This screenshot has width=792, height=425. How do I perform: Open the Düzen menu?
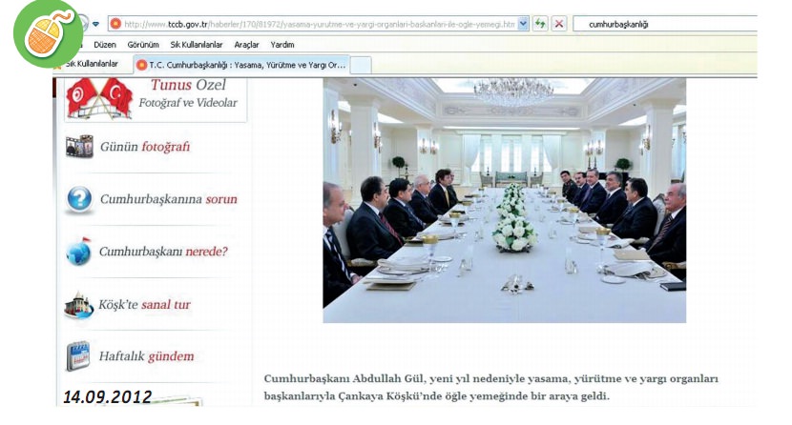pyautogui.click(x=105, y=45)
